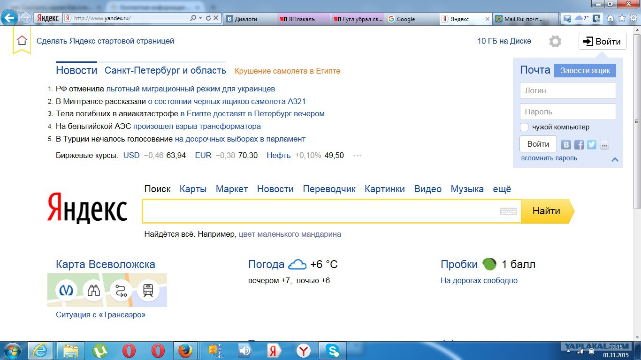Switch to the ЯПлакалъ browser tab
This screenshot has width=641, height=360.
[x=303, y=19]
